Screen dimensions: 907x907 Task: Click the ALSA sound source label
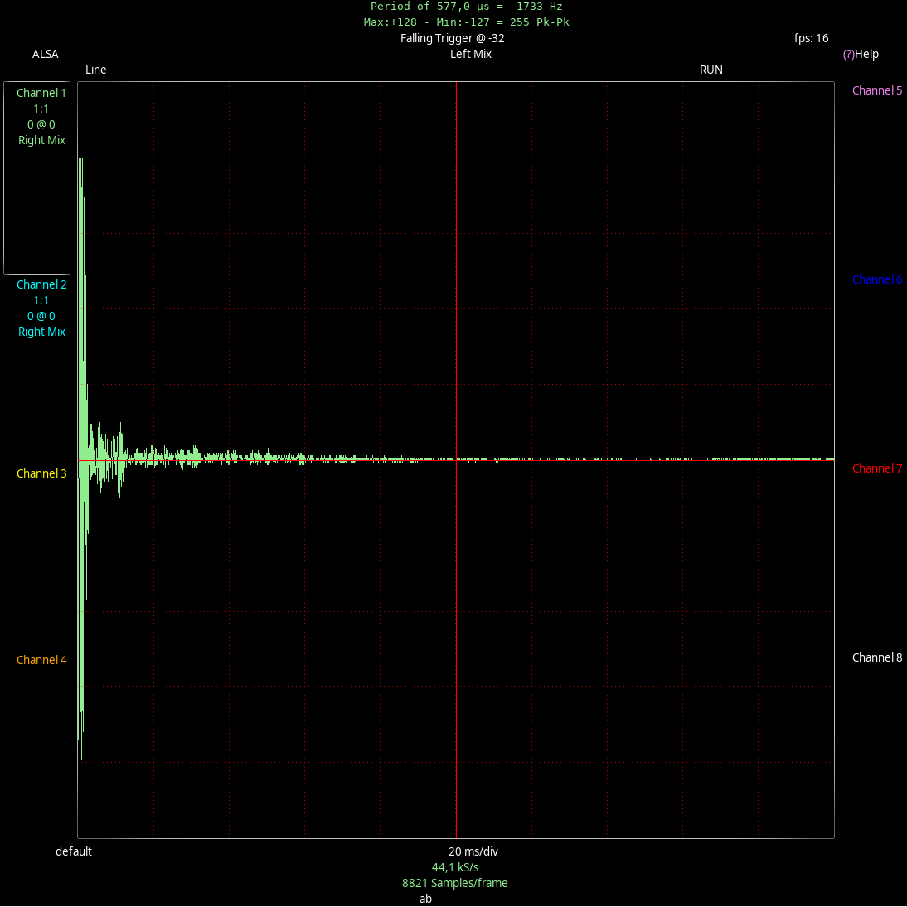tap(45, 55)
